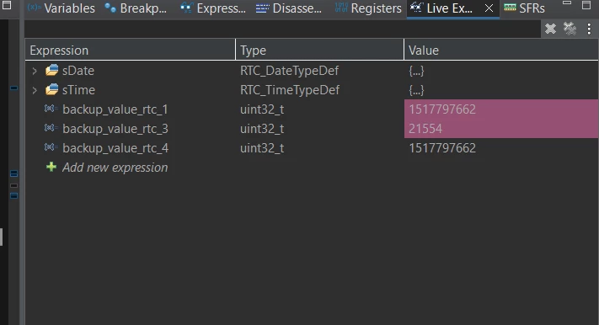Click the Type column header
This screenshot has height=325, width=599.
(320, 50)
